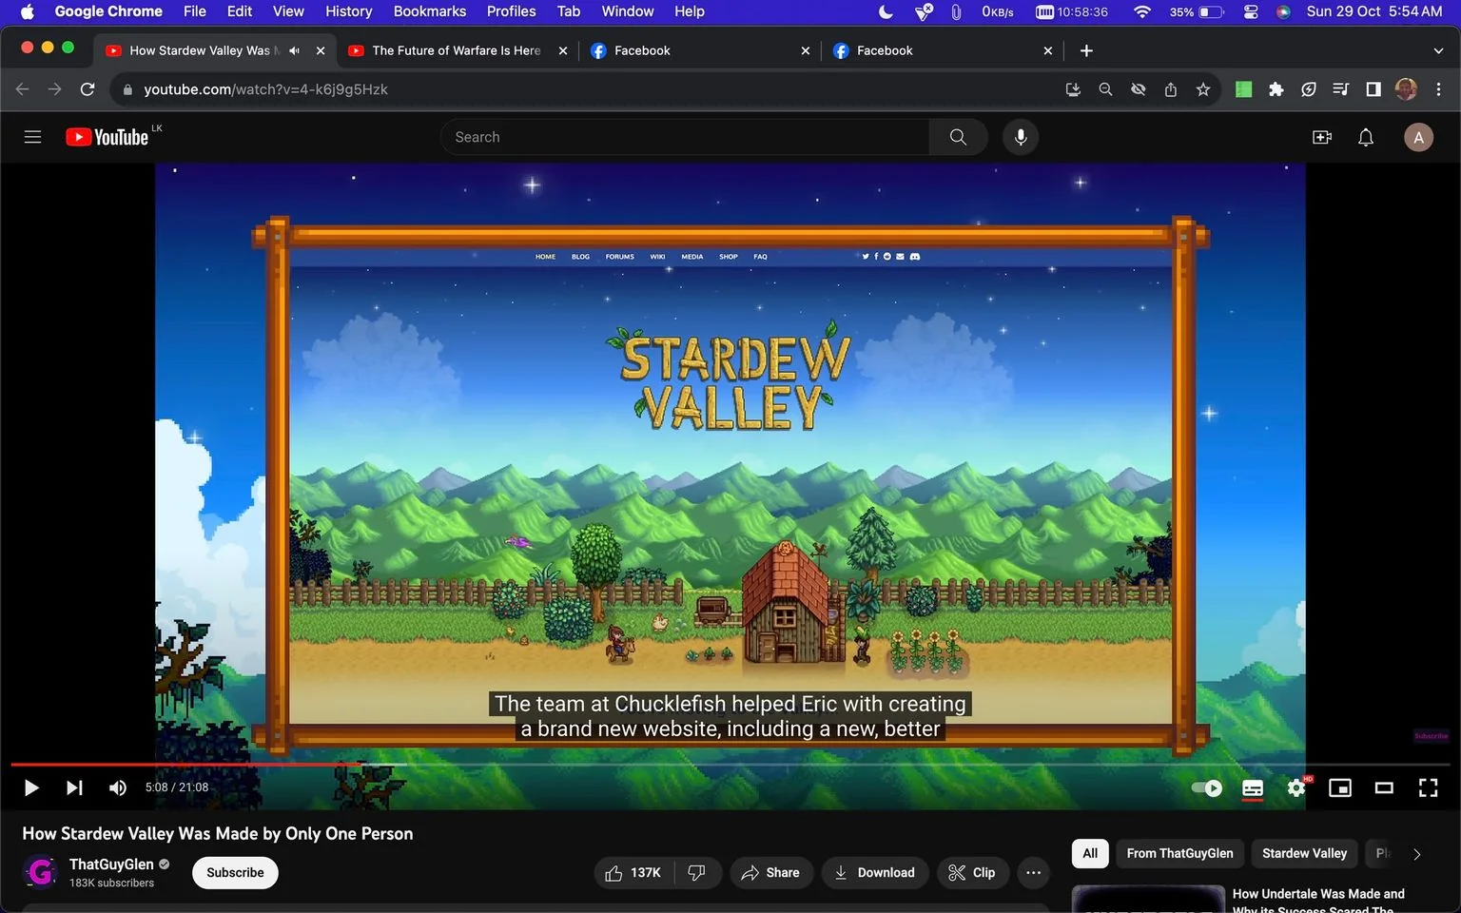Open the Profiles menu

[511, 11]
